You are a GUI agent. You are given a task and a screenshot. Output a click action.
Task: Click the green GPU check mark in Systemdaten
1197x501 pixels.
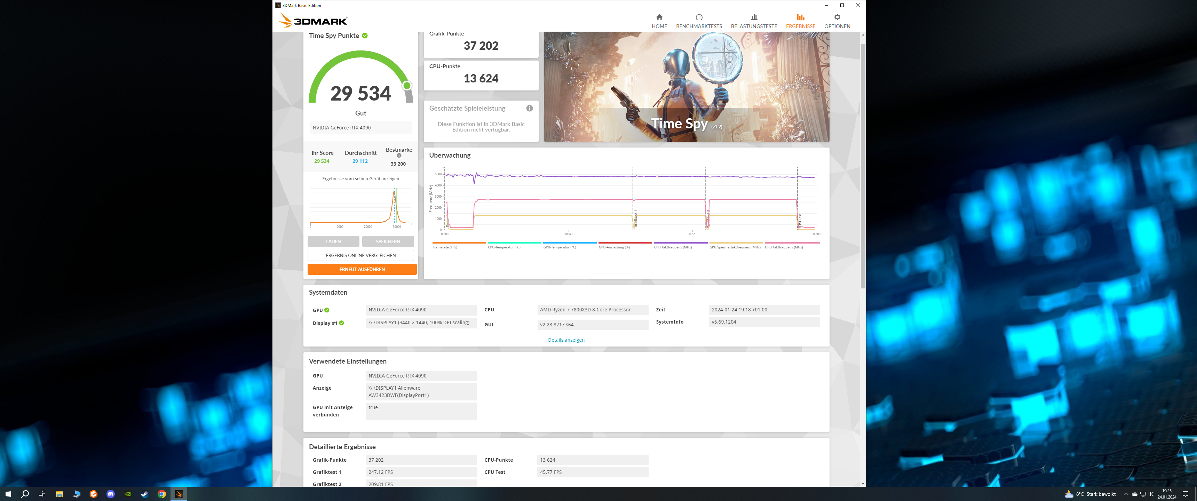[327, 310]
